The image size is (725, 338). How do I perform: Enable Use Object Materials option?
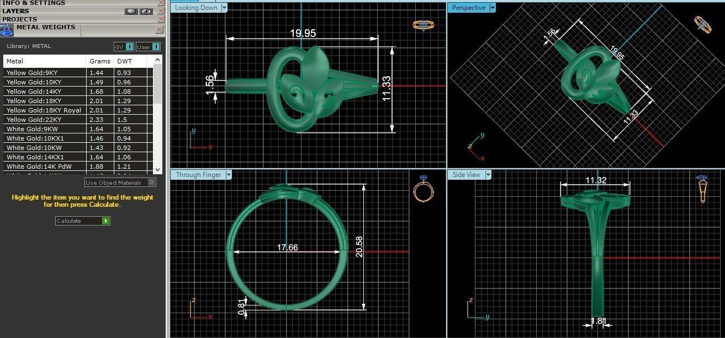120,183
